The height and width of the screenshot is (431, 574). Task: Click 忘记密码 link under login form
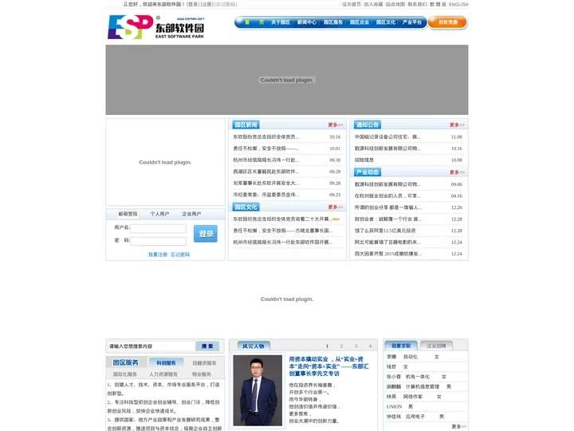click(x=180, y=255)
